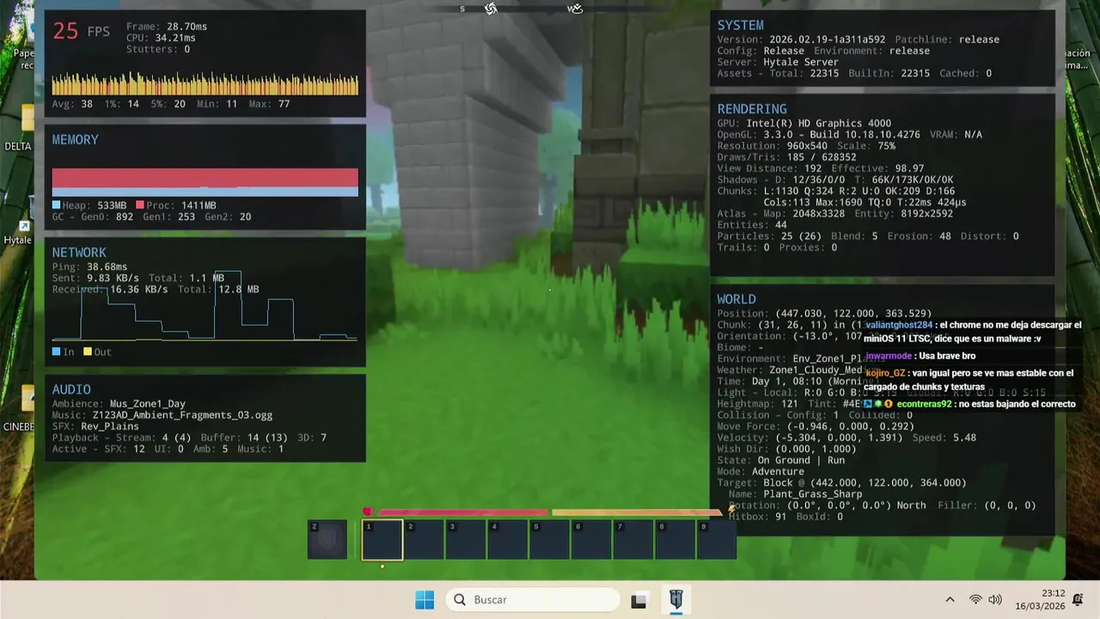Viewport: 1100px width, 619px height.
Task: Click the compass swirl marker icon
Action: pos(491,9)
